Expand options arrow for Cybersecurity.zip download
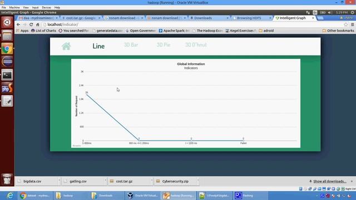The height and width of the screenshot is (200, 356). tap(198, 181)
